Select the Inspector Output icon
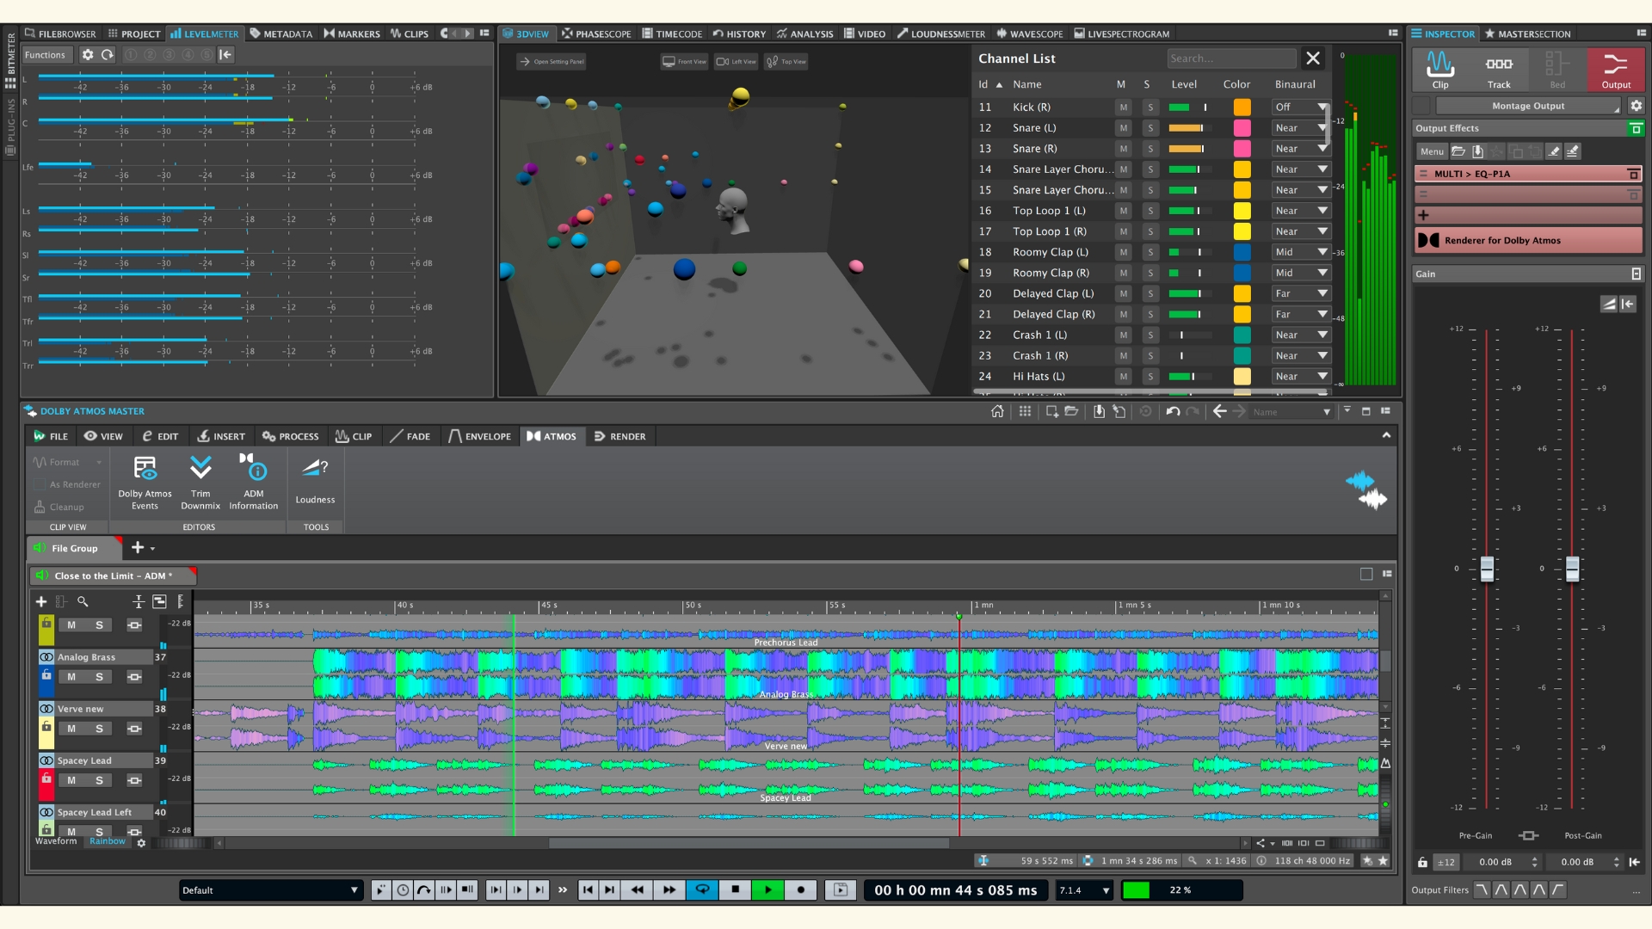This screenshot has height=929, width=1652. [1615, 70]
